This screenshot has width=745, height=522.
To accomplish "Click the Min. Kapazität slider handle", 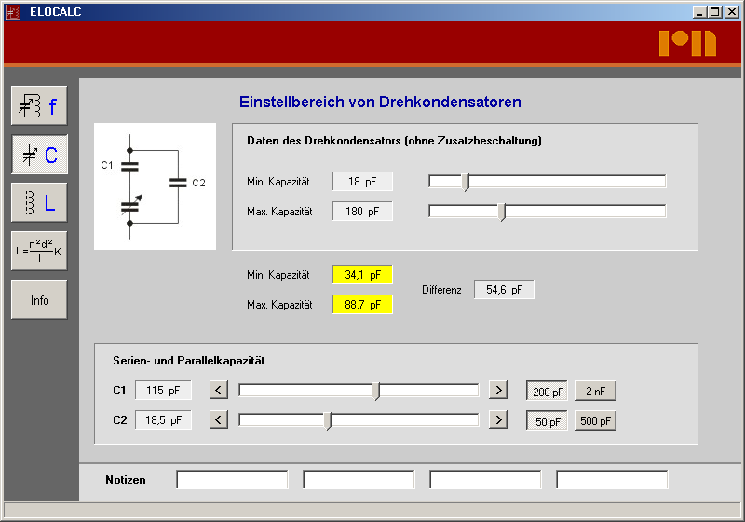I will click(466, 183).
